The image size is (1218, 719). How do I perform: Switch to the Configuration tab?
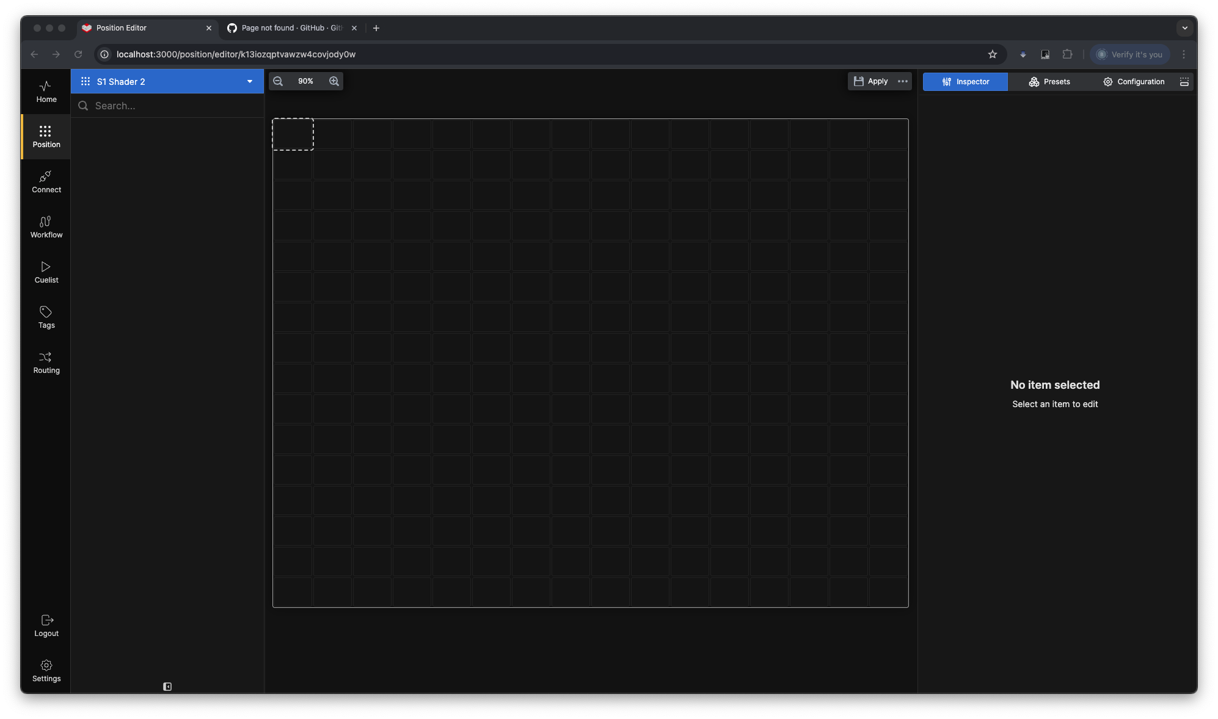point(1134,82)
